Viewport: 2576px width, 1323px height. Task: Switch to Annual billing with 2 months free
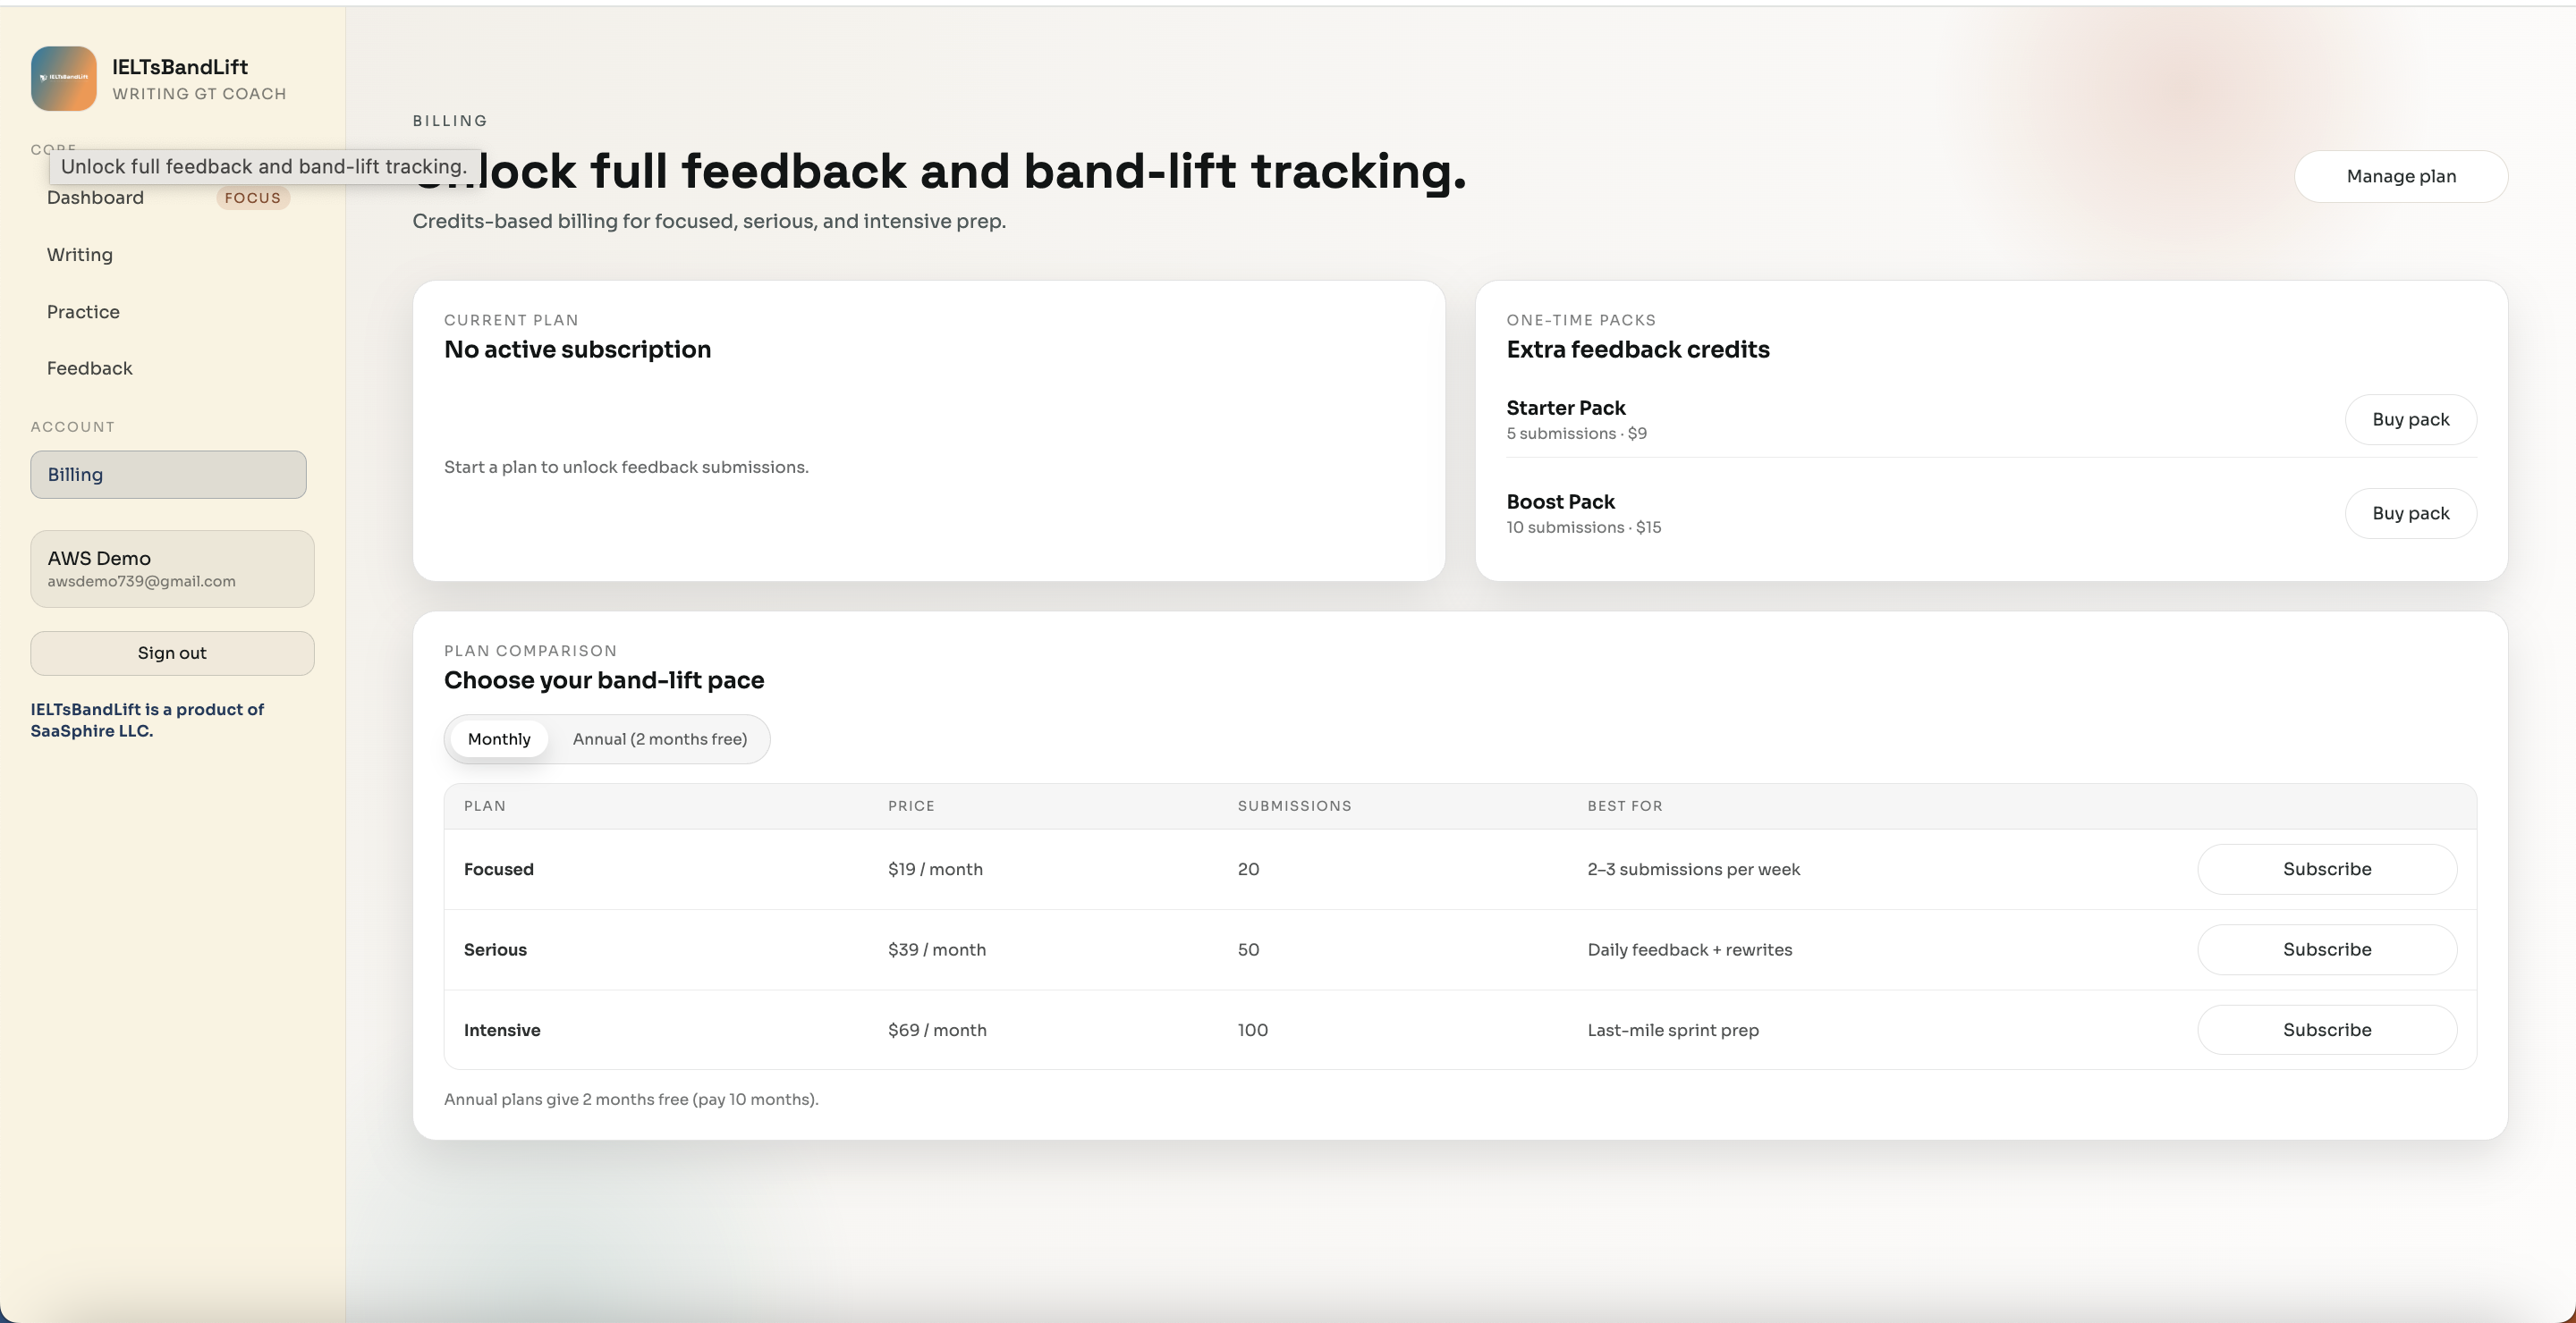[659, 739]
